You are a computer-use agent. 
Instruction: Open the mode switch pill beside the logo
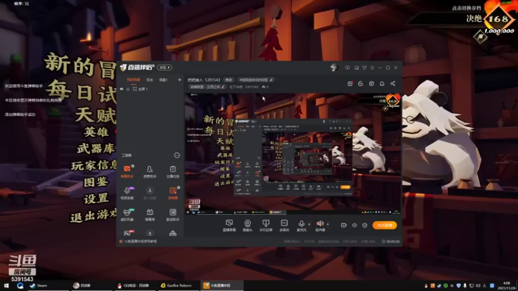pos(164,68)
